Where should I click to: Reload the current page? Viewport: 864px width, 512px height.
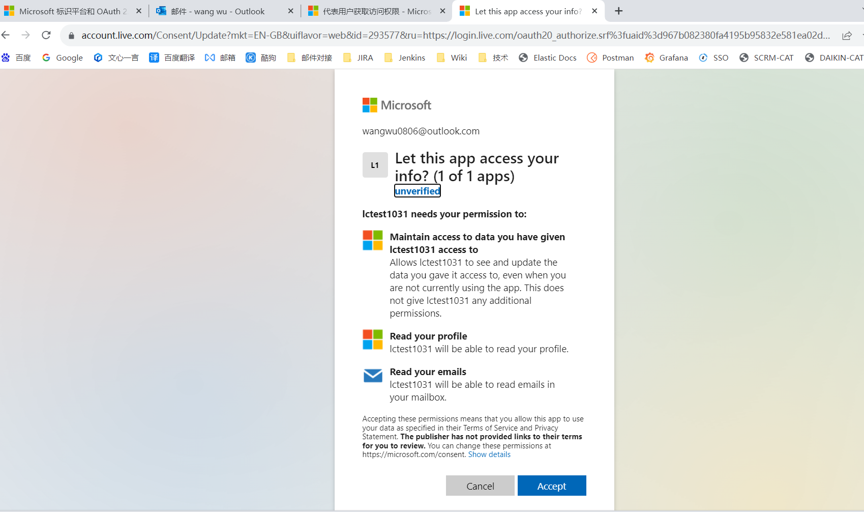[46, 35]
